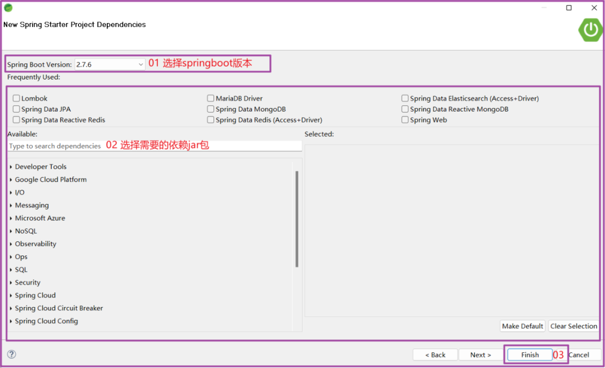
Task: Click the green Spring Boot power logo
Action: 590,30
